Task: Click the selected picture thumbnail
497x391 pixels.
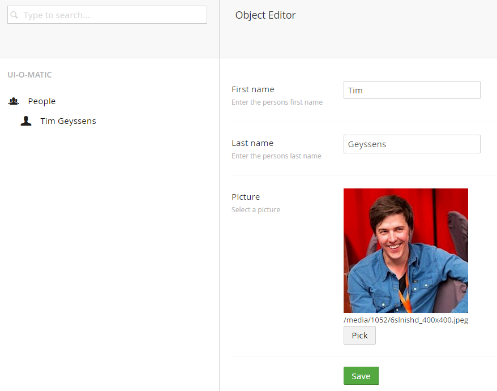Action: click(406, 251)
